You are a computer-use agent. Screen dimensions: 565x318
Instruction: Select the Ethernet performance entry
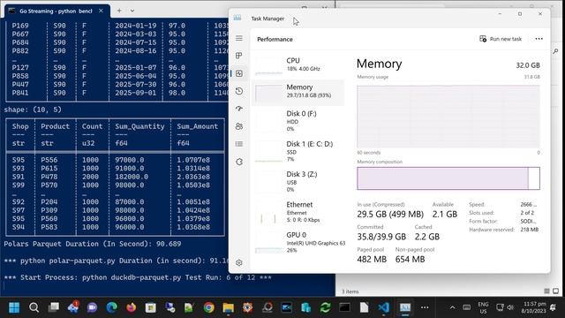(x=298, y=212)
